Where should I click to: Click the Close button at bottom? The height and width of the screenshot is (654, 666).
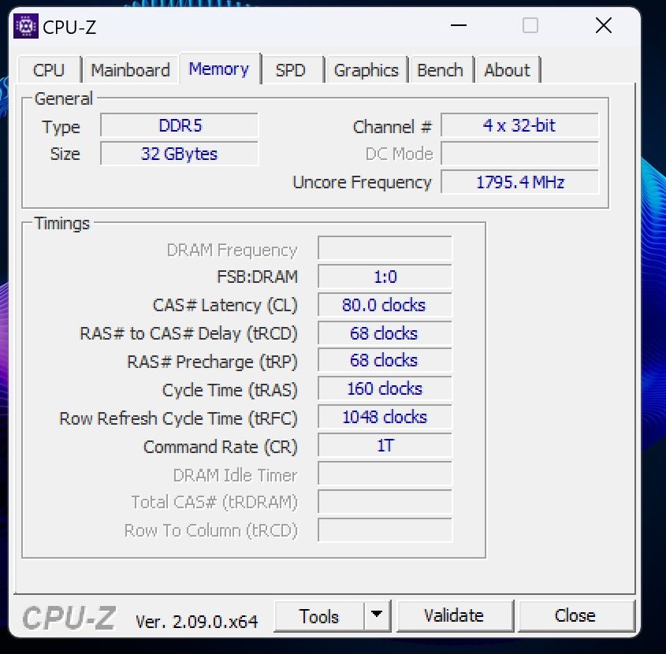click(575, 615)
